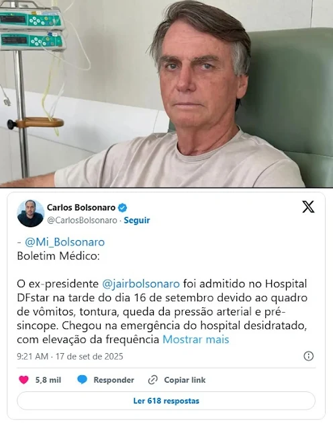Expand tweet text with Mostrar mais
The image size is (333, 425).
196,340
